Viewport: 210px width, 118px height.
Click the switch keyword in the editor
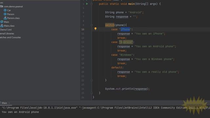coord(110,25)
